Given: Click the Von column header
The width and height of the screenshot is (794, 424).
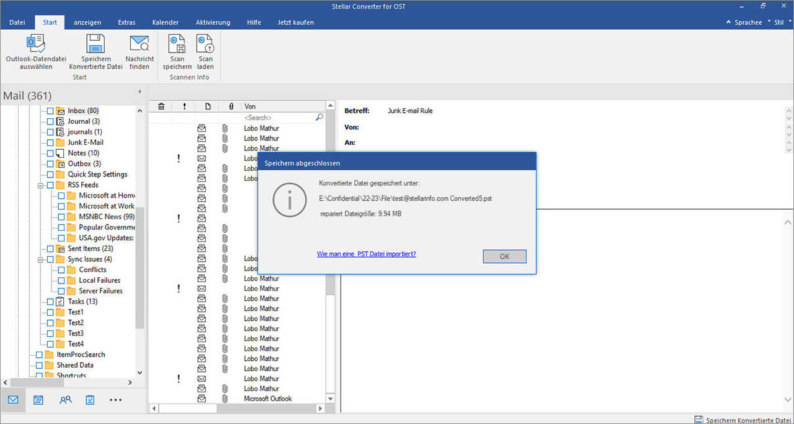Looking at the screenshot, I should tap(283, 106).
